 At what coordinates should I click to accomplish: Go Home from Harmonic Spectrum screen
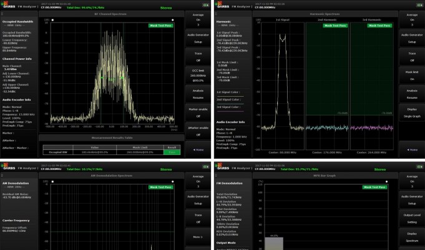coord(412,149)
